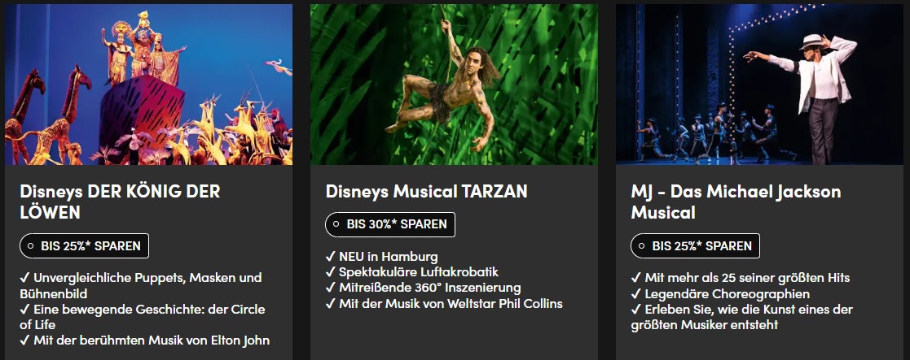Select the Disneys Musical TARZAN heading
Screen dimensions: 910x360
click(x=426, y=192)
